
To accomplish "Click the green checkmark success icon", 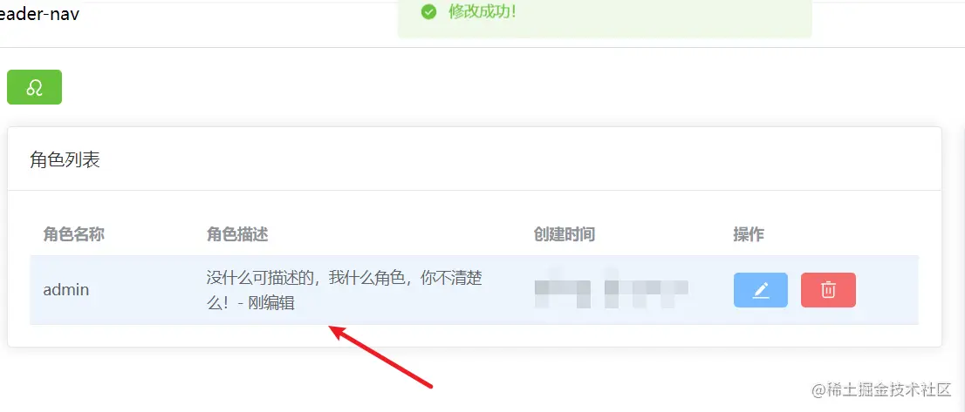I will click(x=429, y=11).
